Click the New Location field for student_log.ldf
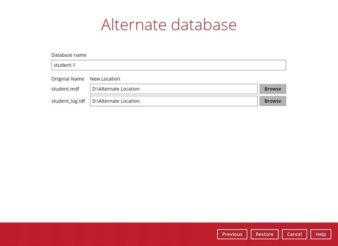Viewport: 338px width, 246px height. click(x=173, y=101)
